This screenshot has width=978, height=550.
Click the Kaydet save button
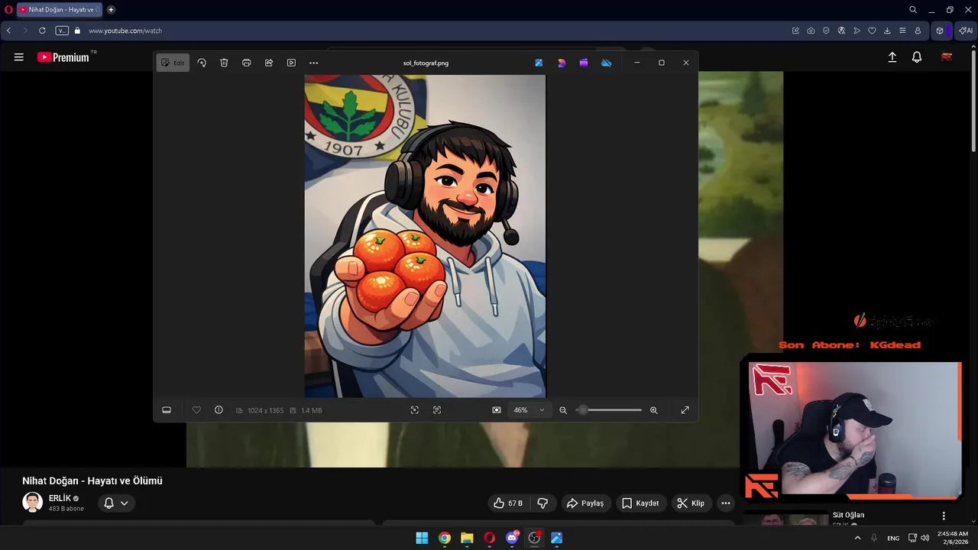click(640, 503)
